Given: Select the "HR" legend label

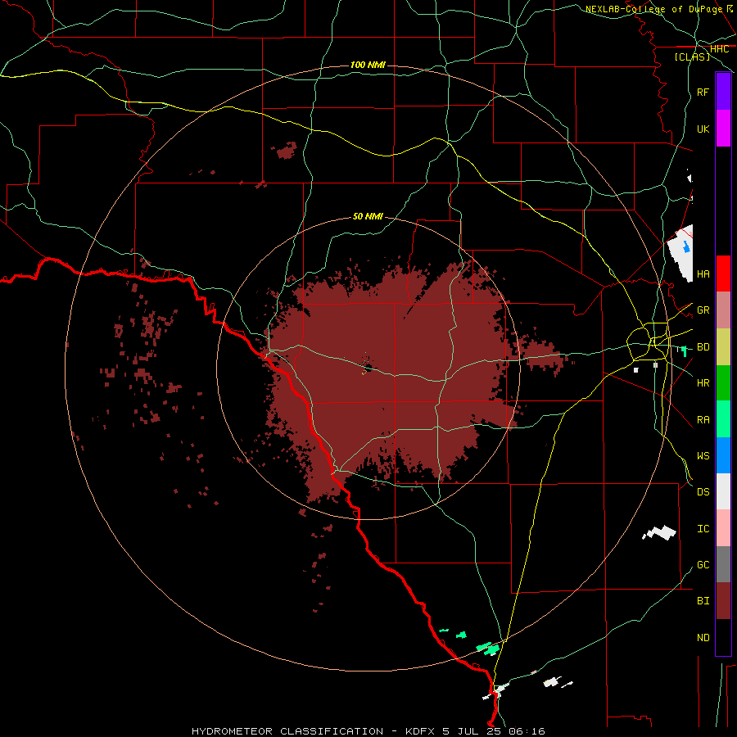Looking at the screenshot, I should click(x=703, y=383).
